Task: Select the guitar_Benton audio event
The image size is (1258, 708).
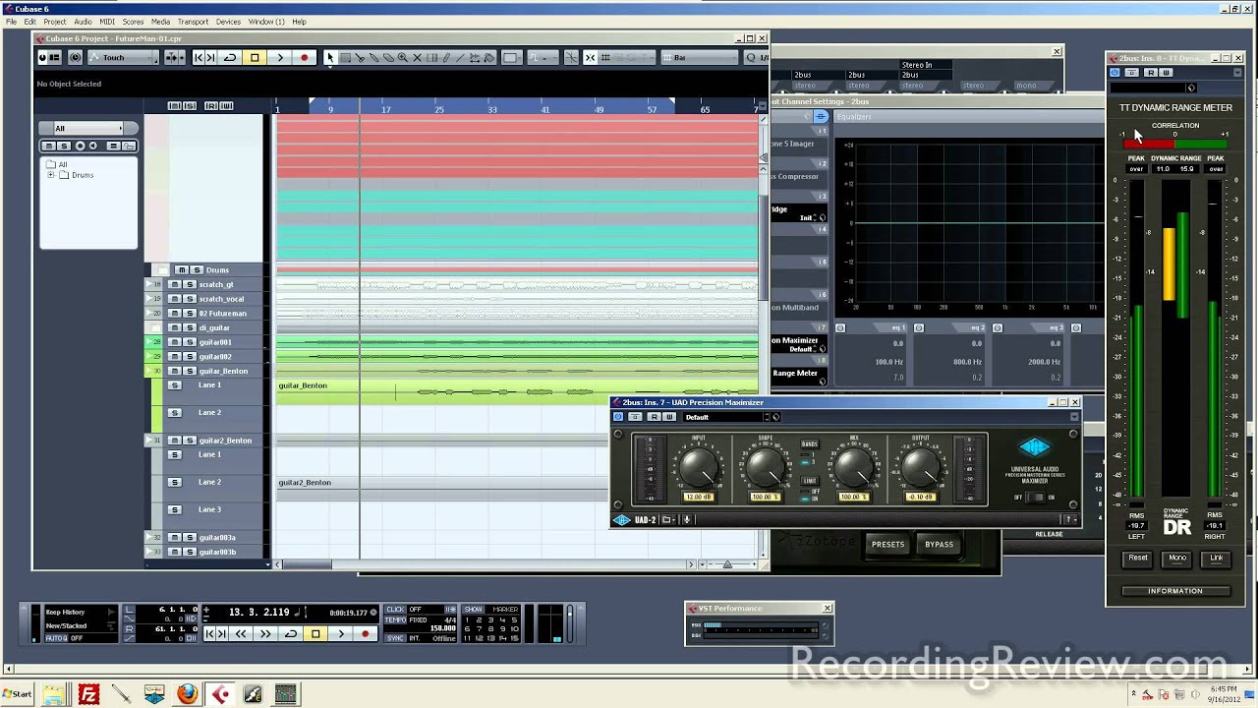Action: tap(518, 391)
